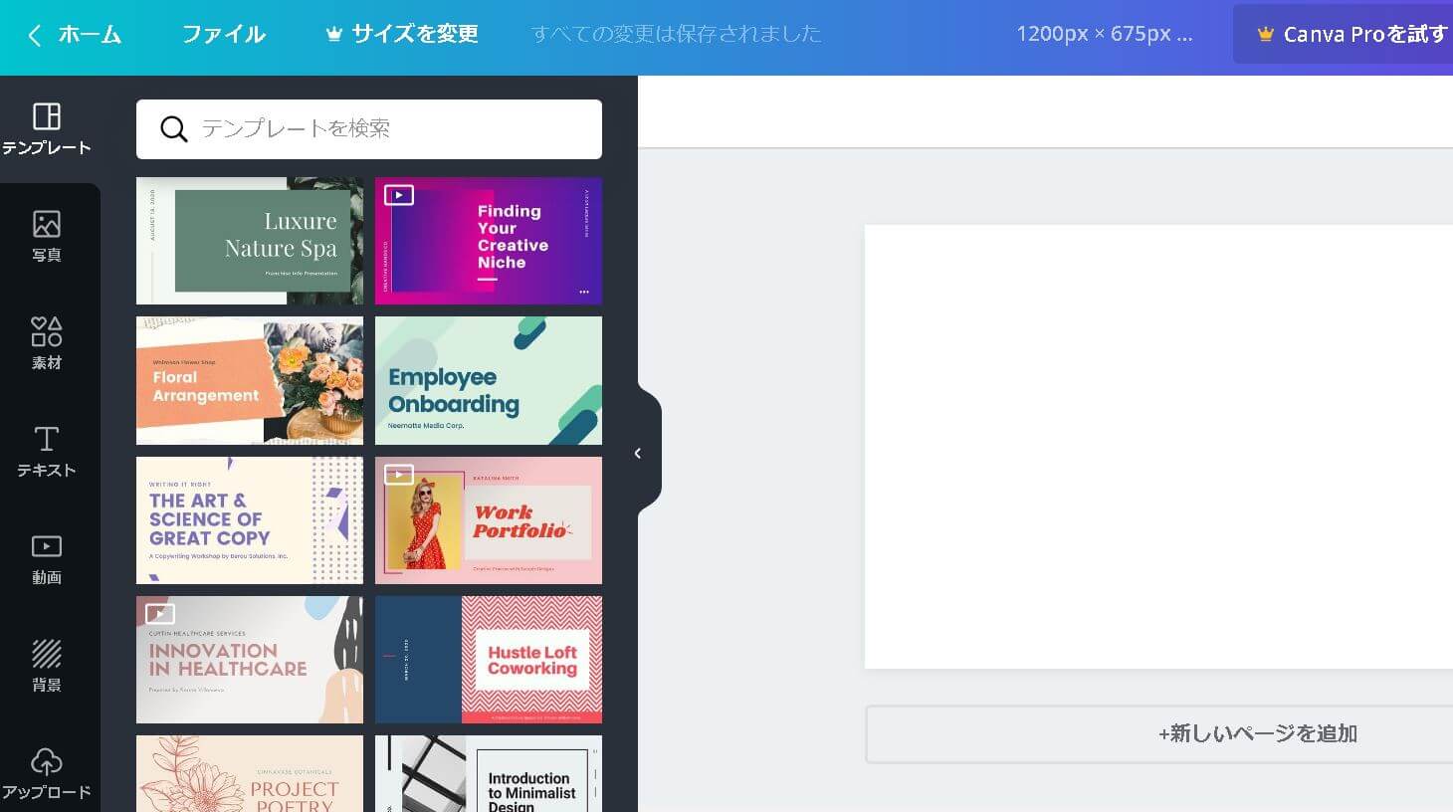Select the Project Poetry template
The image size is (1453, 812).
250,774
